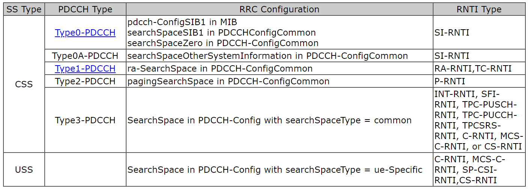Click the SS Type column header
Image resolution: width=528 pixels, height=190 pixels.
[24, 9]
